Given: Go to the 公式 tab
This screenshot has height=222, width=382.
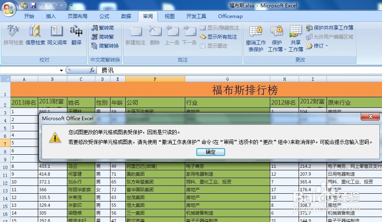Looking at the screenshot, I should 104,16.
